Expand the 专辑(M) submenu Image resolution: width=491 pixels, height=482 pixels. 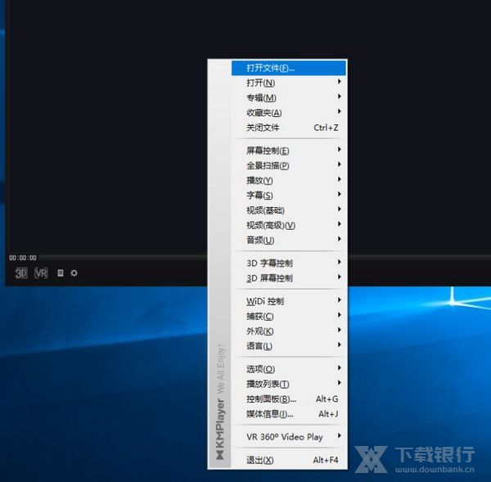pyautogui.click(x=262, y=98)
